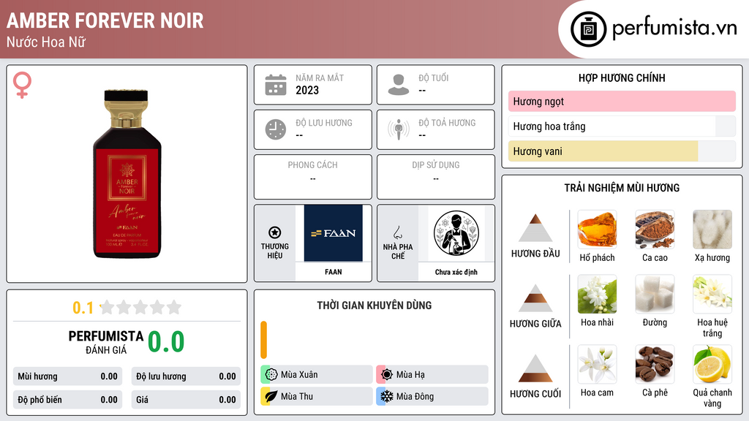Click the orange recommended-time bar
The image size is (749, 421).
click(x=263, y=340)
